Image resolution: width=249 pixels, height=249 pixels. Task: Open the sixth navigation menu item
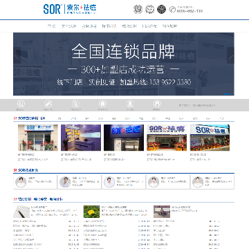pos(149,26)
